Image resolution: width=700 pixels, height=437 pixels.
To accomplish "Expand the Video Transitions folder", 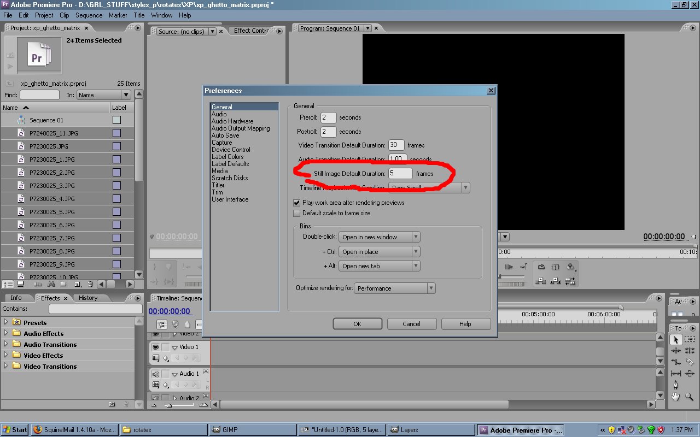I will [x=6, y=366].
